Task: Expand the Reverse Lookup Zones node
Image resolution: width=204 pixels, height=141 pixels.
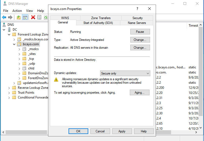Action: coord(9,88)
